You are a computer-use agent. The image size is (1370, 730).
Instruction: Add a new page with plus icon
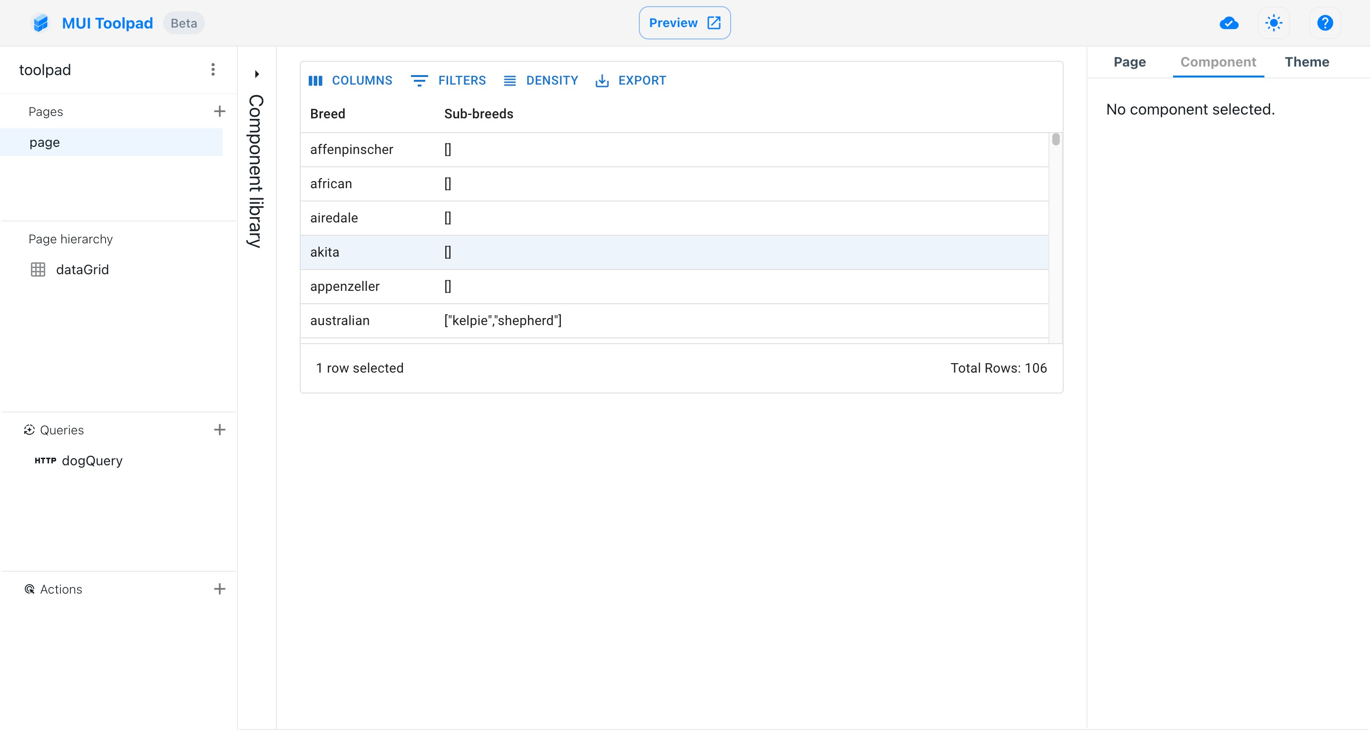coord(219,112)
